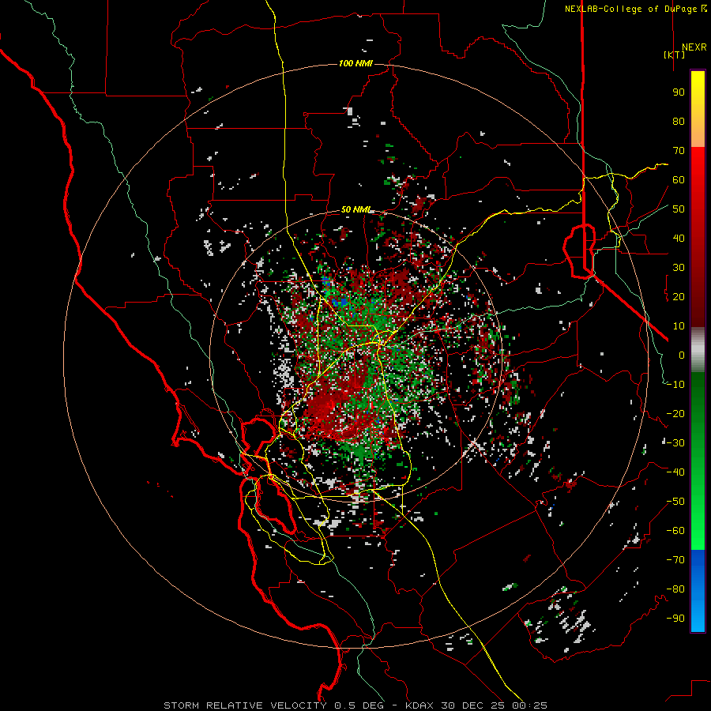Click the -40 value on the velocity scale
Viewport: 711px width, 711px height.
click(675, 472)
